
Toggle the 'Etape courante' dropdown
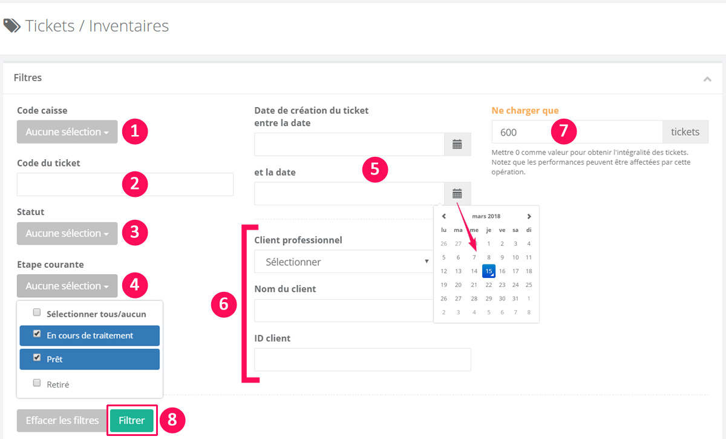pyautogui.click(x=67, y=286)
